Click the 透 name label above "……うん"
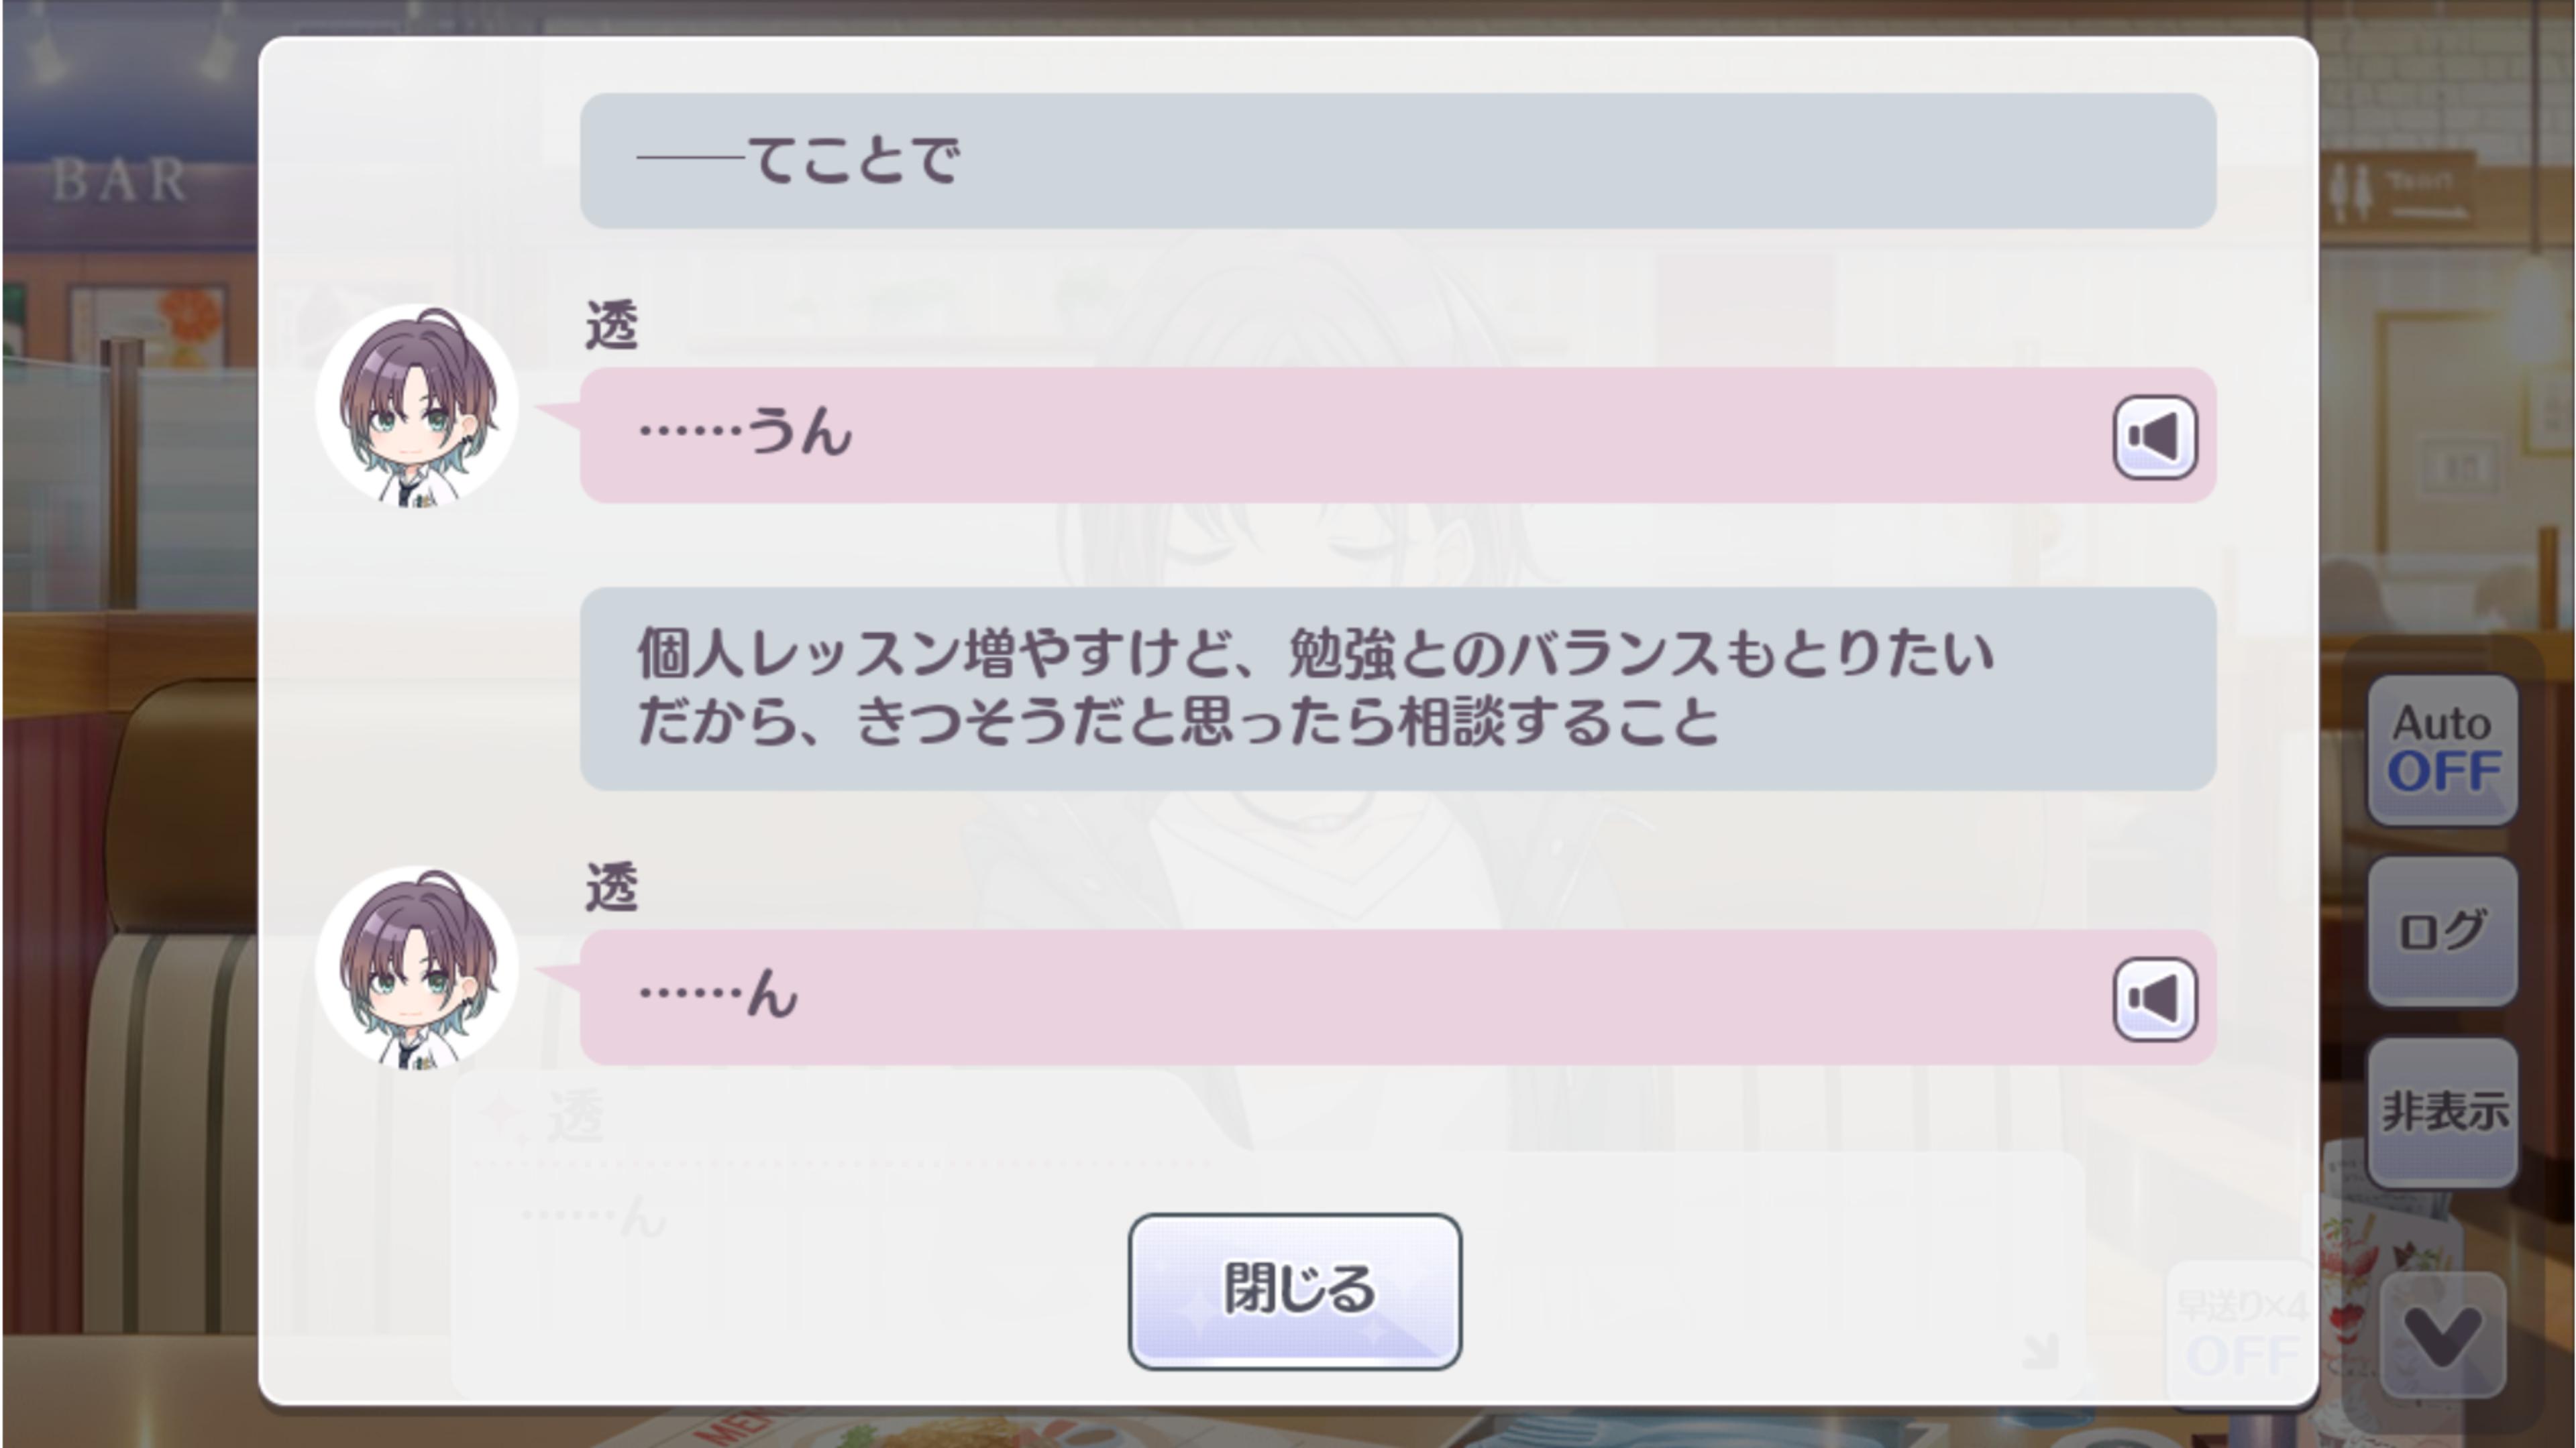This screenshot has height=1448, width=2576. click(x=611, y=324)
